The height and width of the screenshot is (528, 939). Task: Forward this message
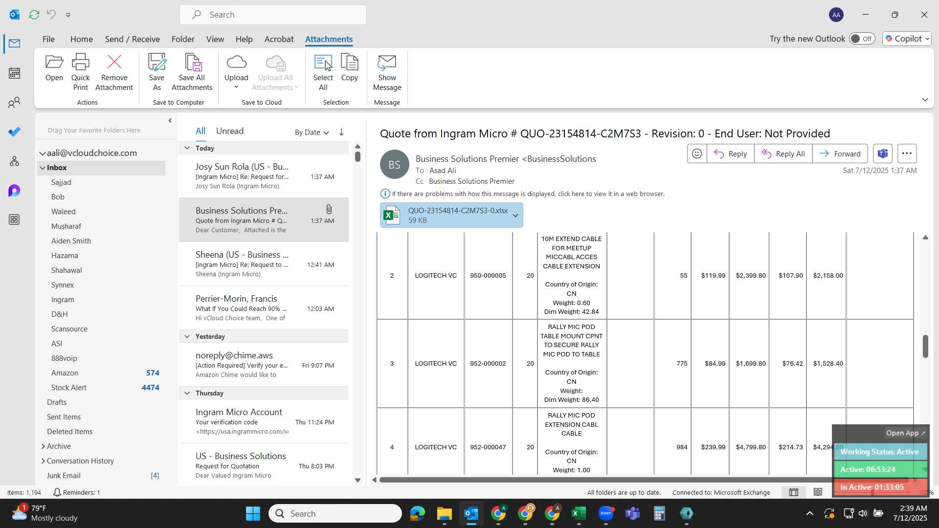point(840,154)
